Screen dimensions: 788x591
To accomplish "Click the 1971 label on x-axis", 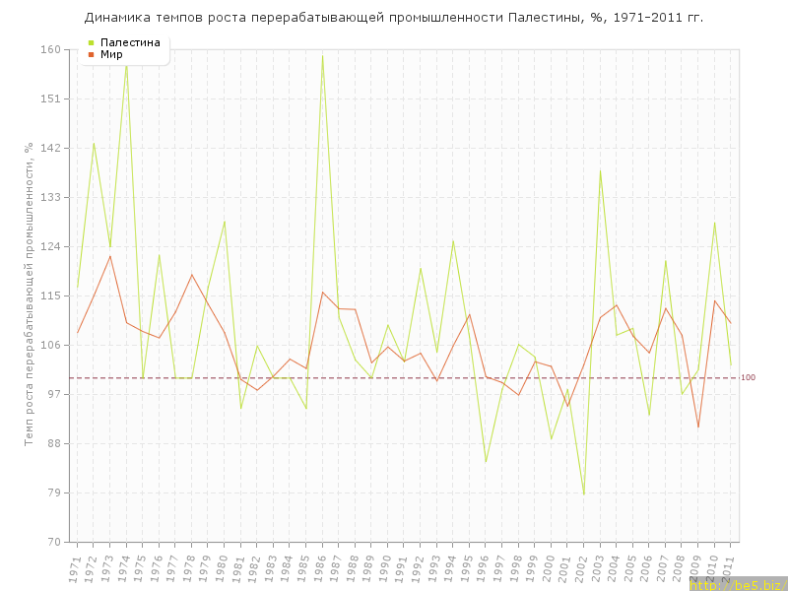I will [x=76, y=568].
